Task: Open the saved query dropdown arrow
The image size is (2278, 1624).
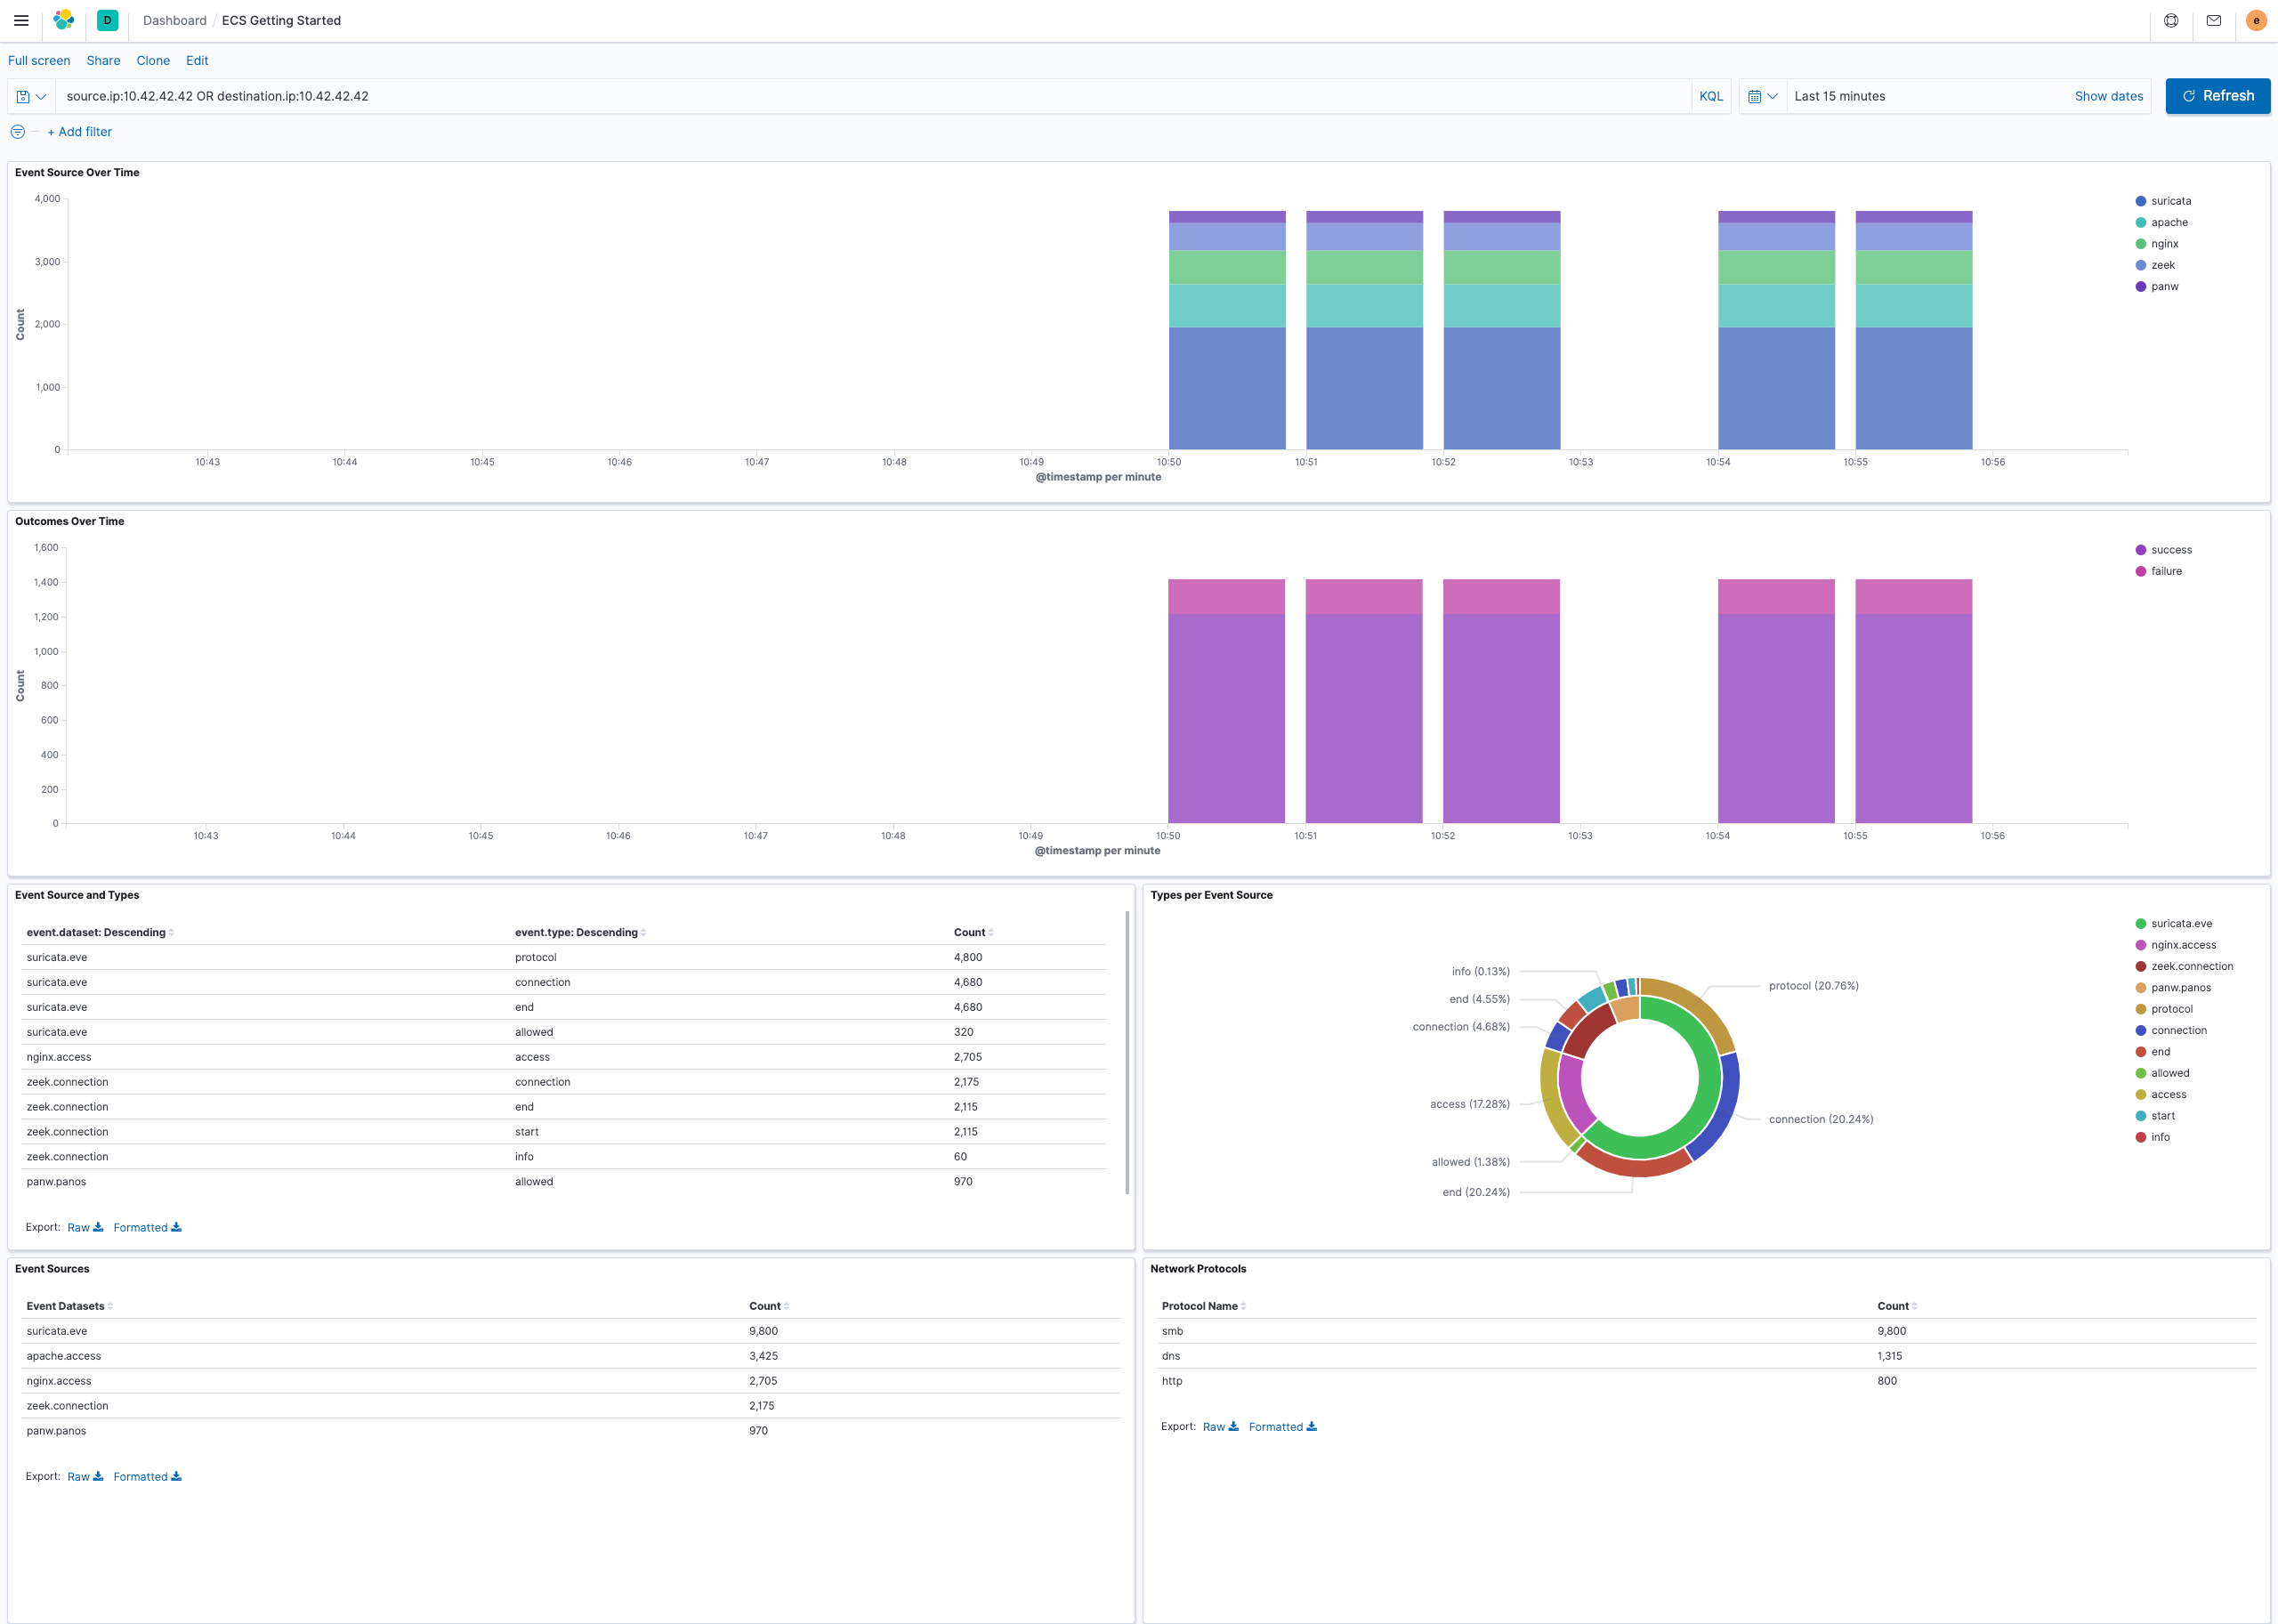Action: (x=40, y=96)
